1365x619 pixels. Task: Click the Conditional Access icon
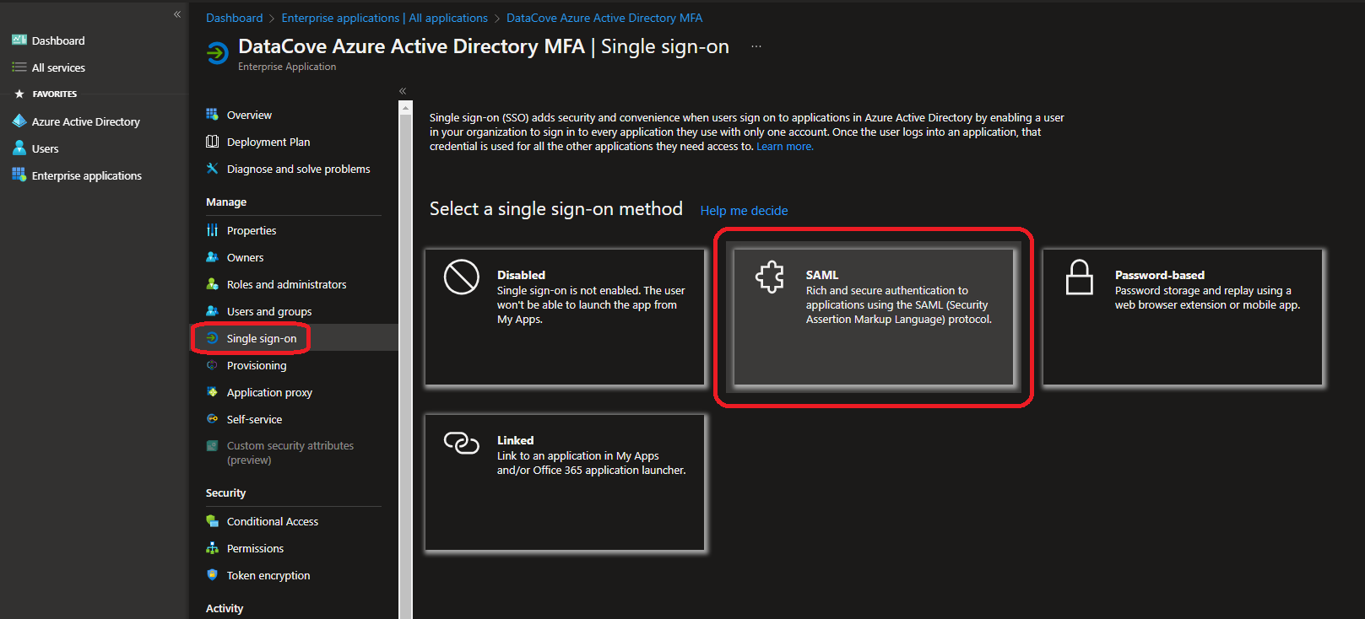click(x=212, y=521)
